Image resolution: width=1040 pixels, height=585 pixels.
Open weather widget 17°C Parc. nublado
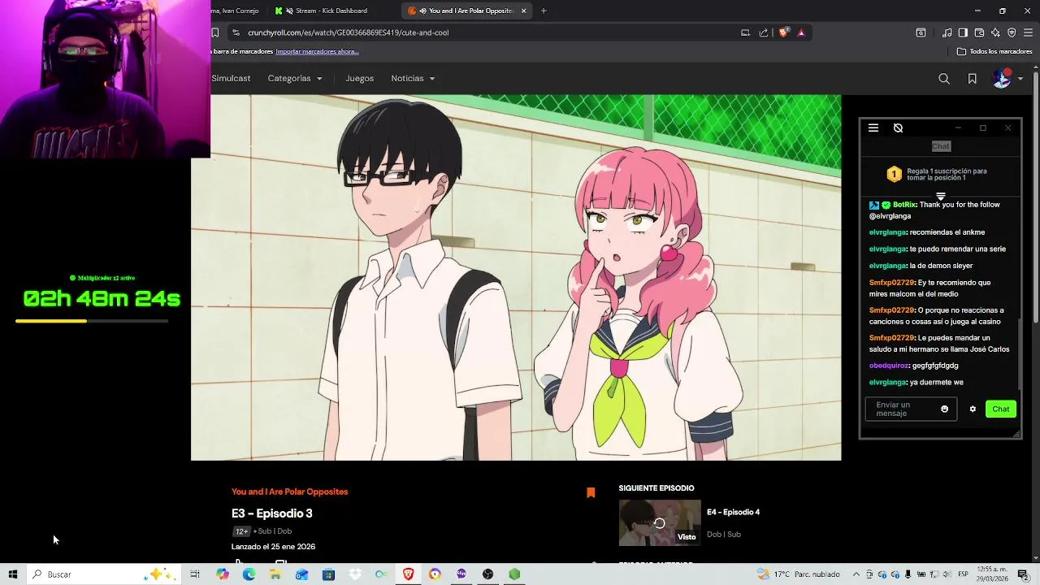pyautogui.click(x=798, y=574)
